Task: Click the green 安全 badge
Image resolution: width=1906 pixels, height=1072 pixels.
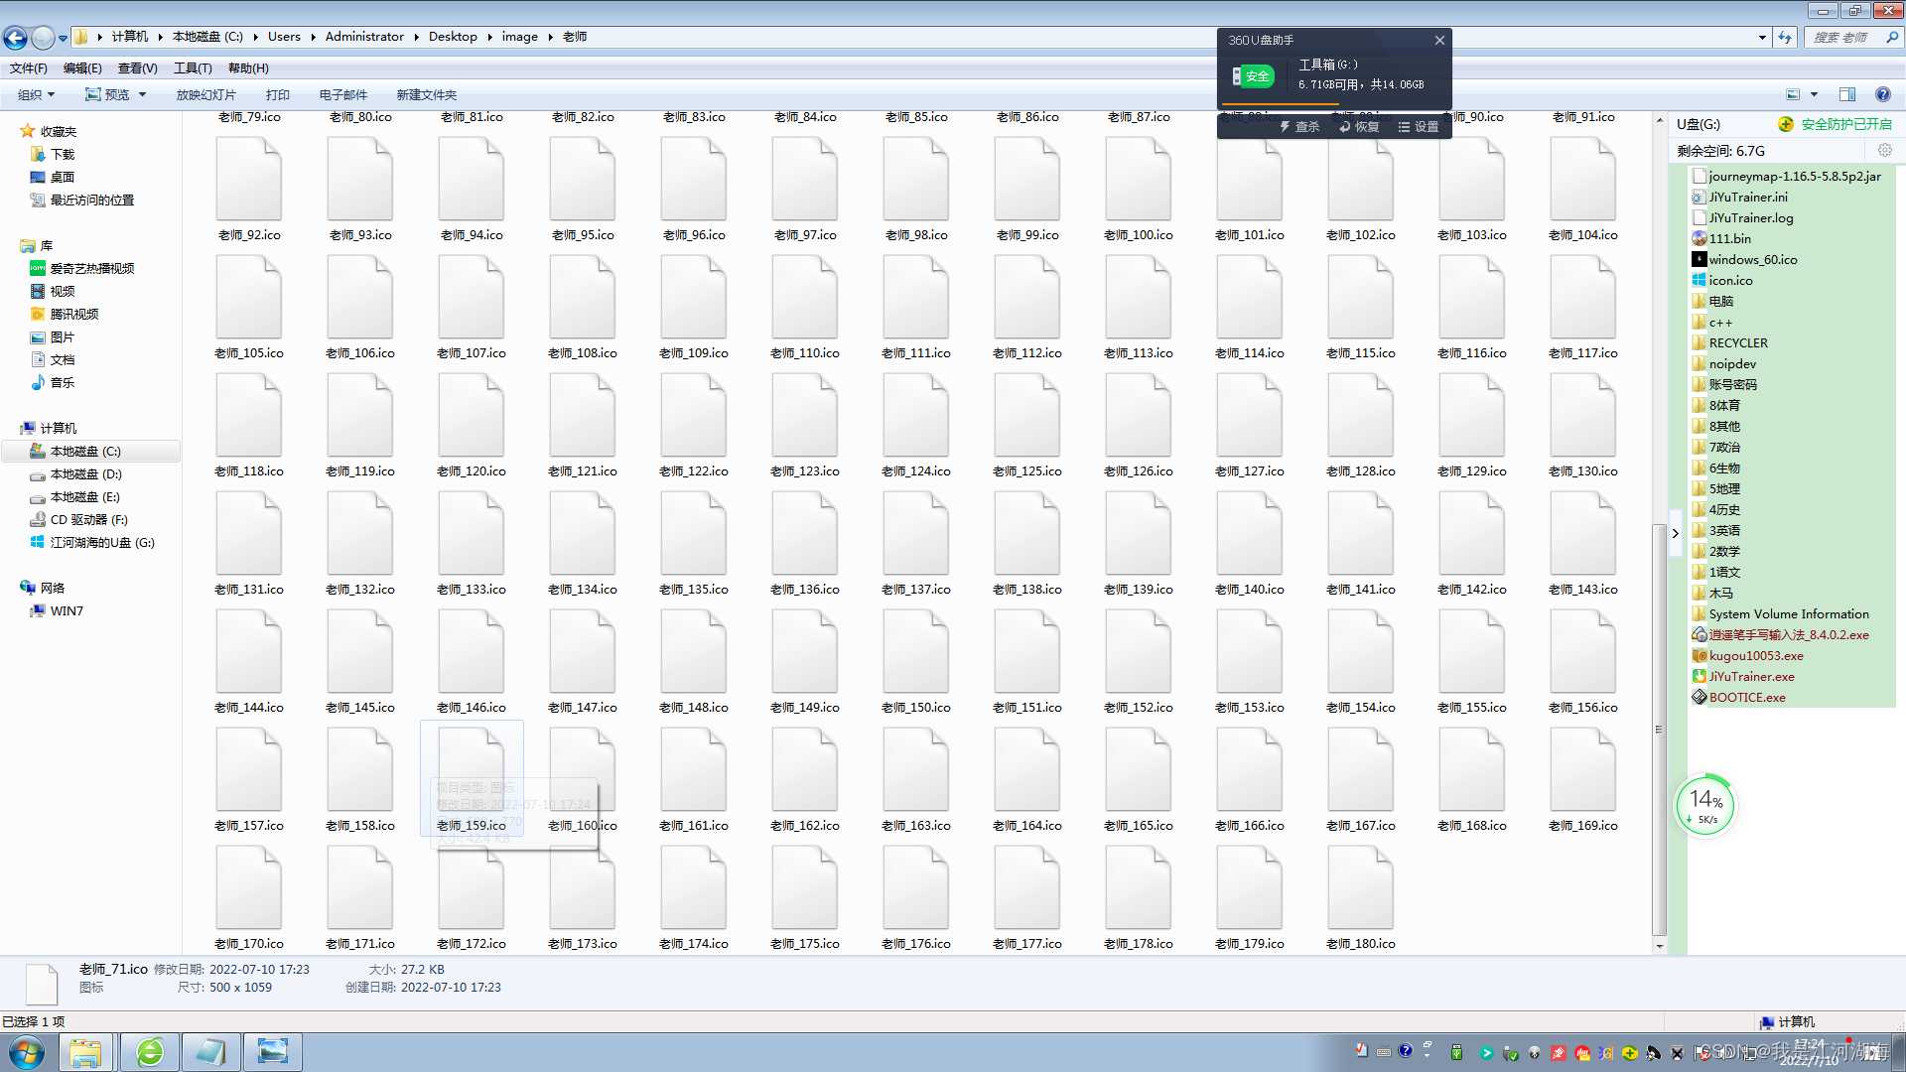Action: tap(1253, 76)
